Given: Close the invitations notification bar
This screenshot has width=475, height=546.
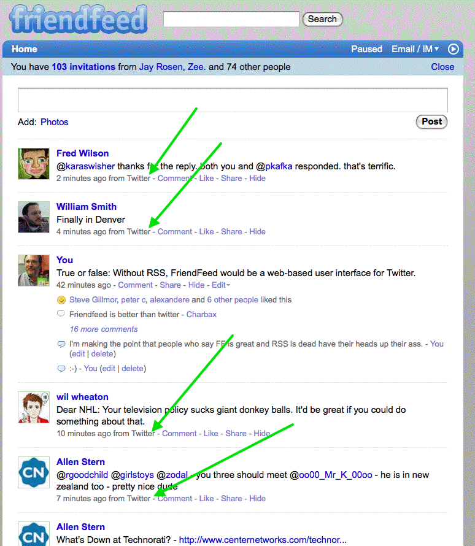Looking at the screenshot, I should click(442, 67).
